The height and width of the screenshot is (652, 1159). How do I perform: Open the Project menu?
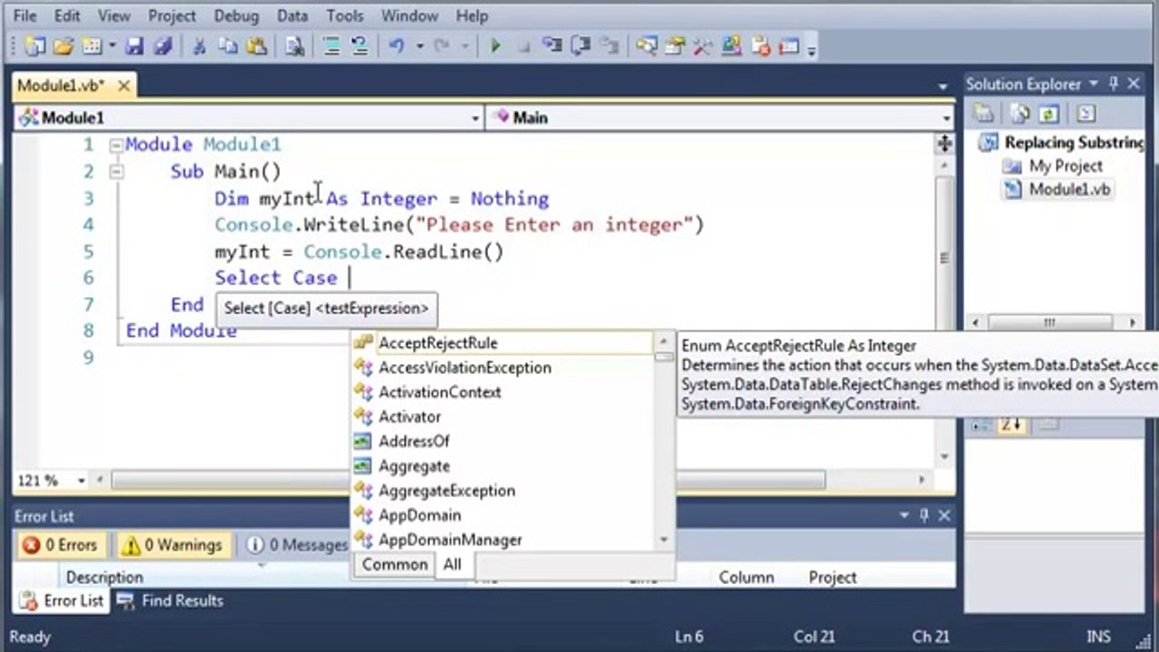172,15
